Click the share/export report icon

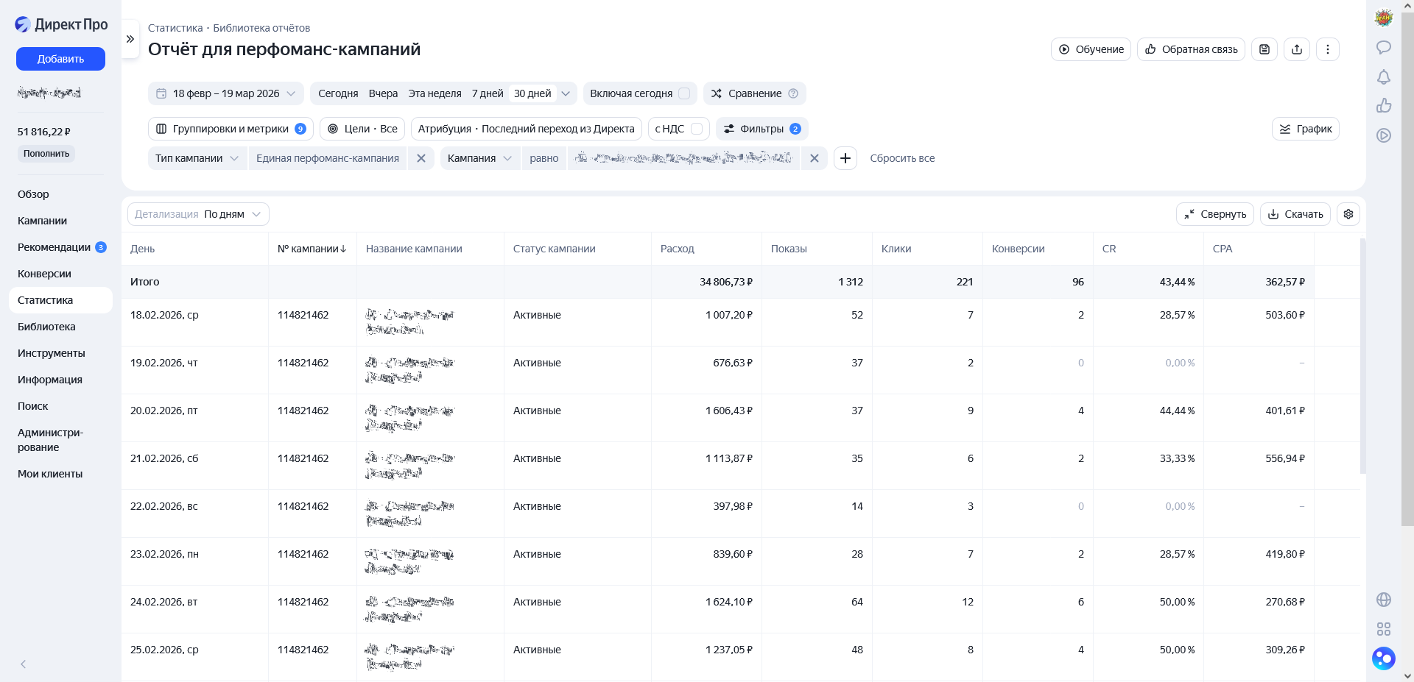click(1297, 49)
